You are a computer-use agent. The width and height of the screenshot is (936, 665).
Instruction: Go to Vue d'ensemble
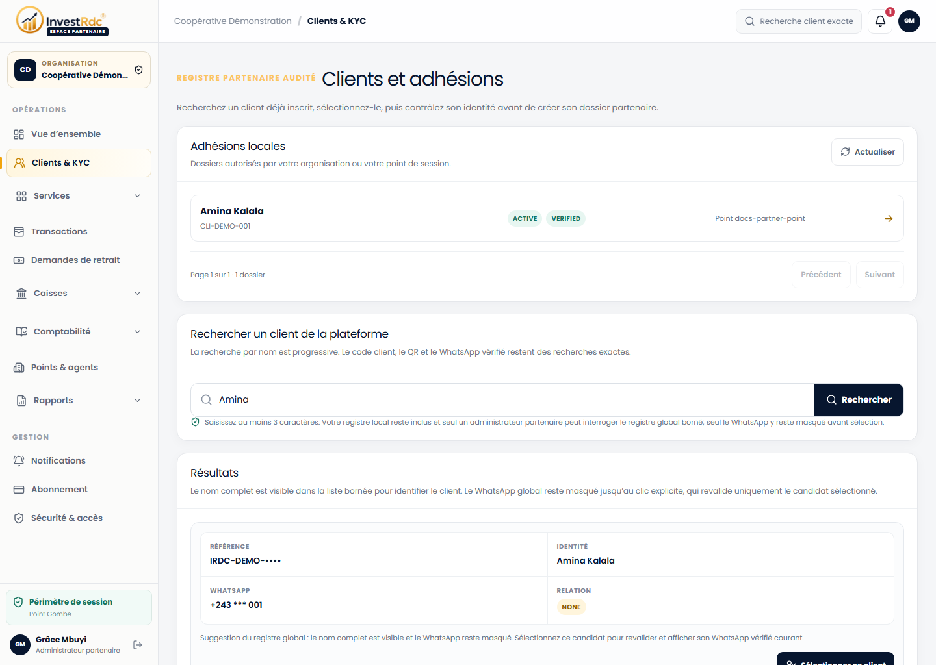79,134
